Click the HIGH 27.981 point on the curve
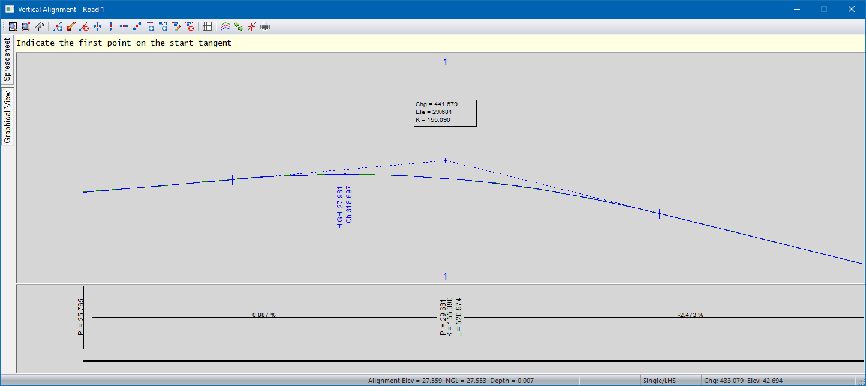This screenshot has width=866, height=386. [345, 174]
